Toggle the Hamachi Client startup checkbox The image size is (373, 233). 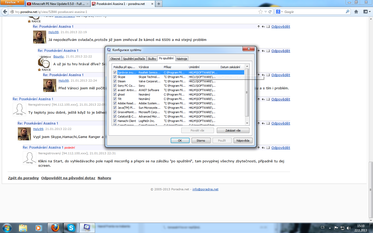pyautogui.click(x=115, y=121)
